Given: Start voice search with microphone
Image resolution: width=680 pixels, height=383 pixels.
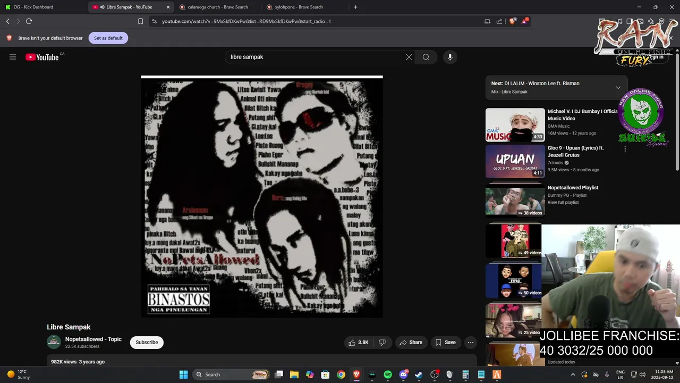Looking at the screenshot, I should pyautogui.click(x=450, y=57).
